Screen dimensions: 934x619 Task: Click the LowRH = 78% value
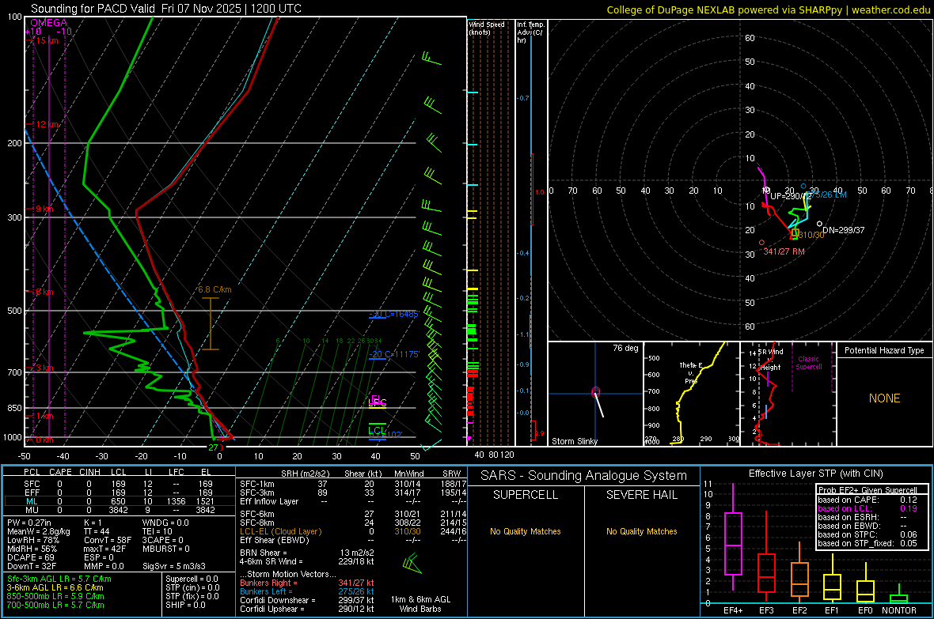coord(33,540)
